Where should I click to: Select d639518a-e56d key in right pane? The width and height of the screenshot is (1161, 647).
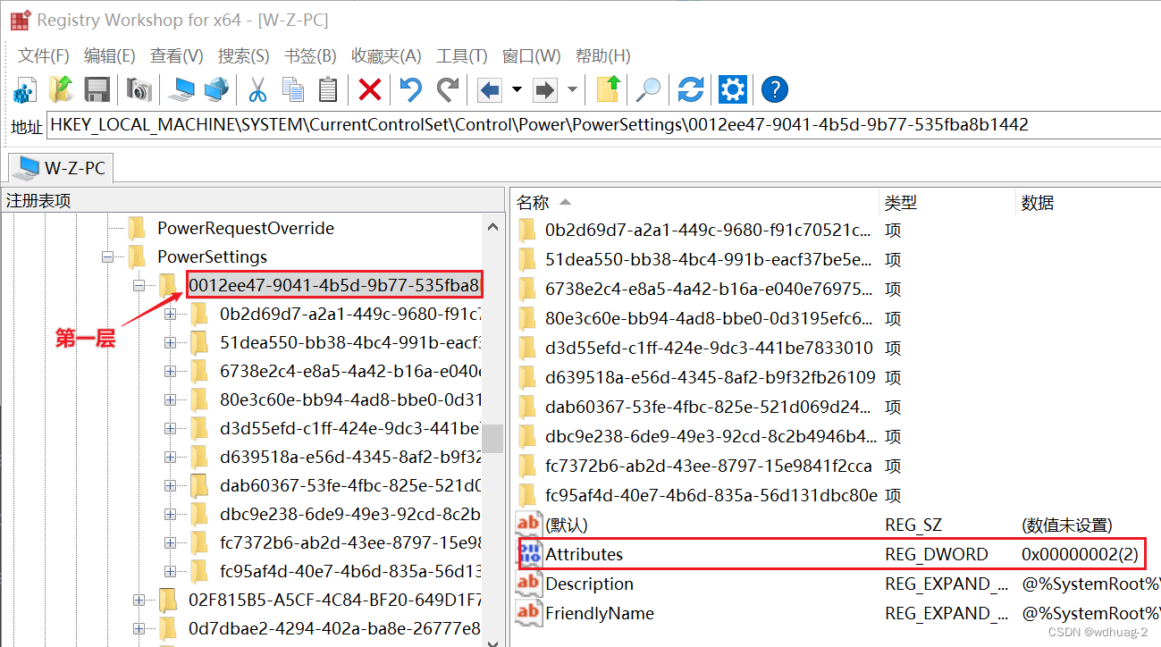pyautogui.click(x=710, y=377)
